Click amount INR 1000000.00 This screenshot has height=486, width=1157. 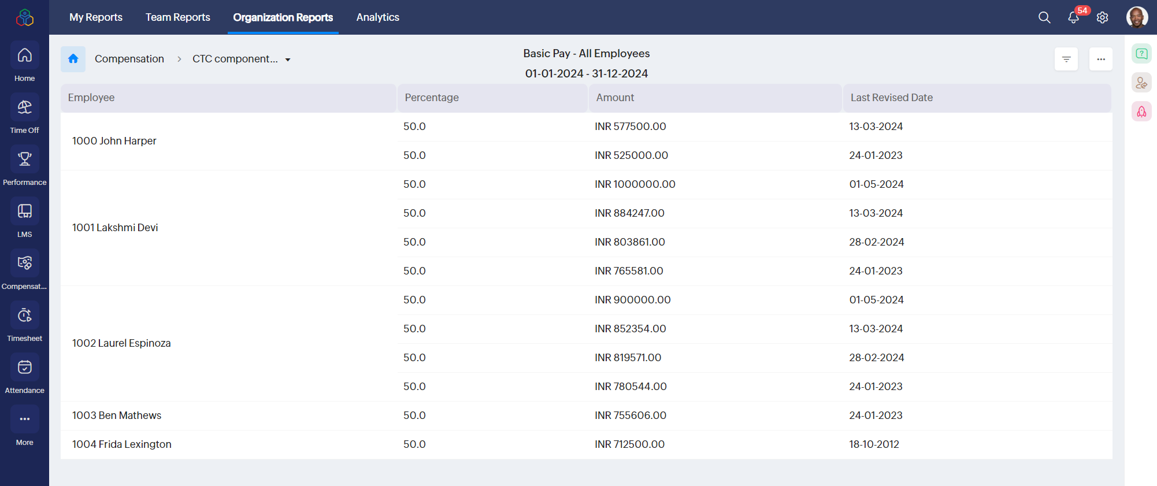(x=635, y=184)
